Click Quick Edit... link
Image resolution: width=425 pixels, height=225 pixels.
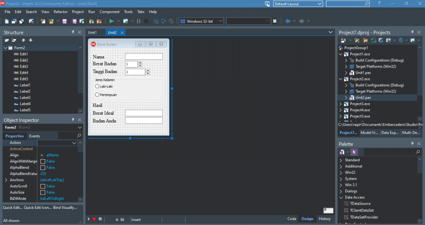12,208
